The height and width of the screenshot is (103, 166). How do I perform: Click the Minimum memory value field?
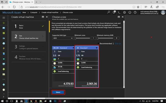116,38
